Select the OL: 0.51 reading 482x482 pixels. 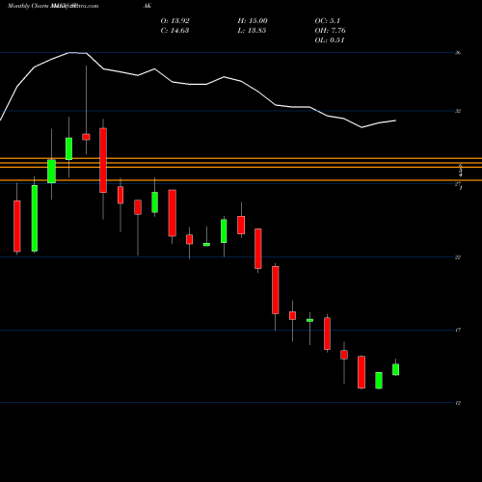[x=330, y=40]
